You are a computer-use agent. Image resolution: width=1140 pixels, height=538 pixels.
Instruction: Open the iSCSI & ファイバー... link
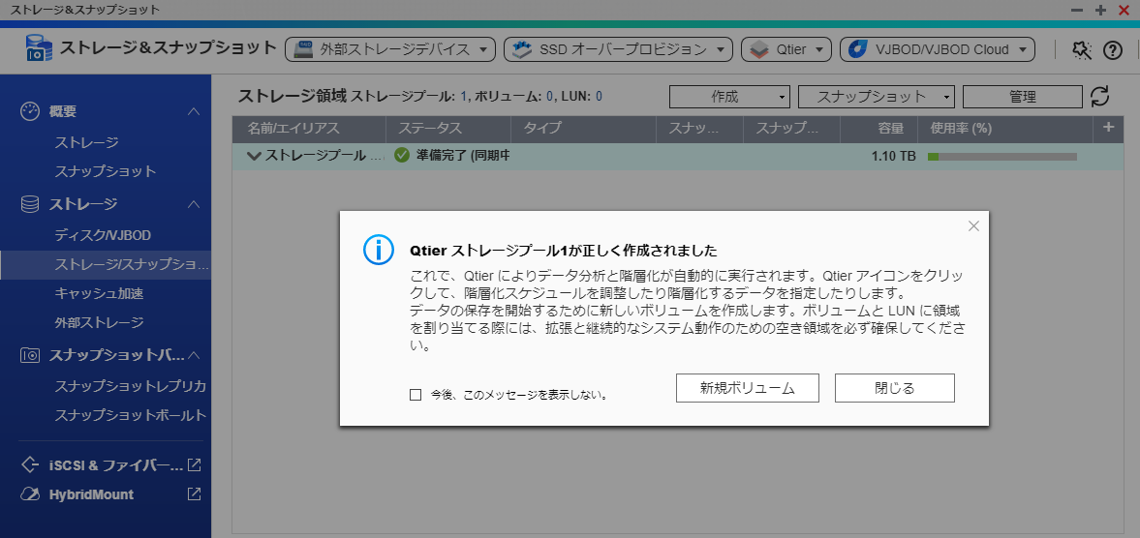(x=116, y=464)
